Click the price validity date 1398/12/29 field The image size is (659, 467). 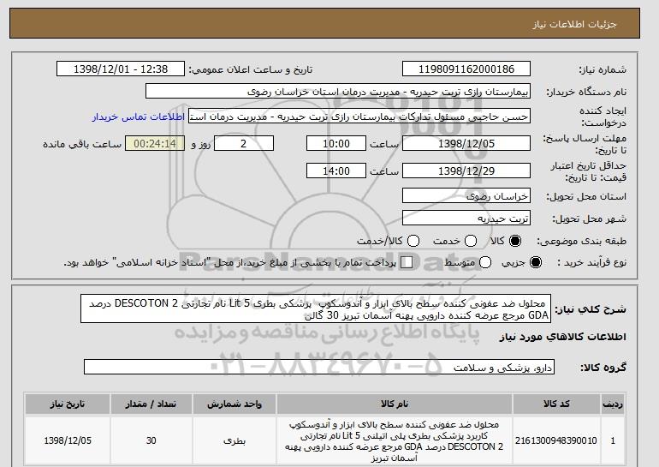(466, 171)
